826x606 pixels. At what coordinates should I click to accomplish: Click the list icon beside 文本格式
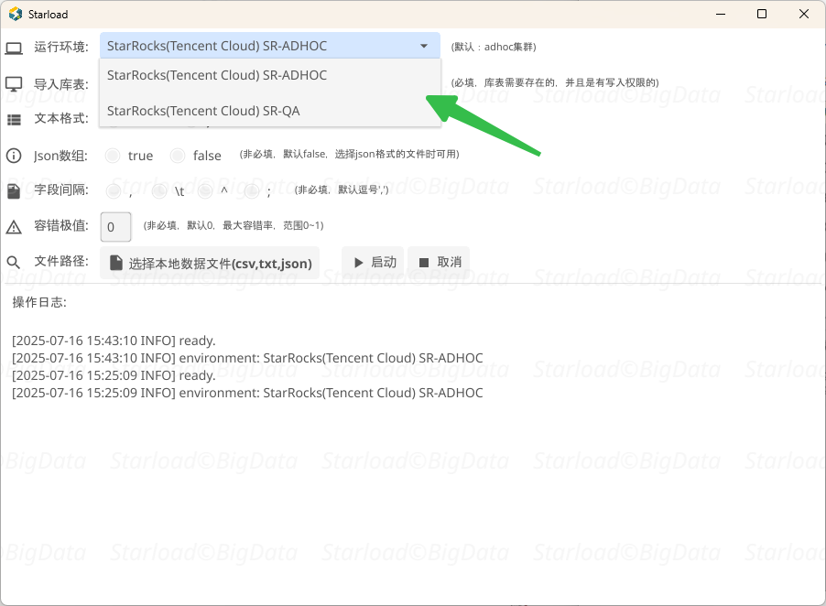14,120
